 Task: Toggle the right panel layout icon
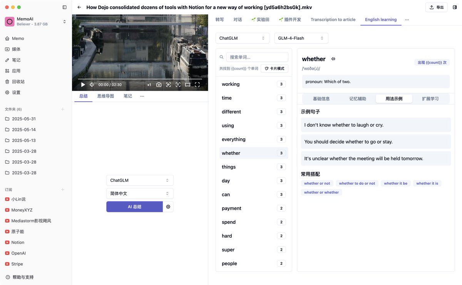455,7
